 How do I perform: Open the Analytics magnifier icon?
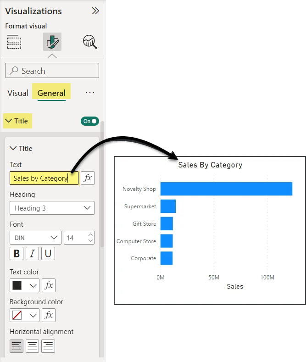pos(89,42)
